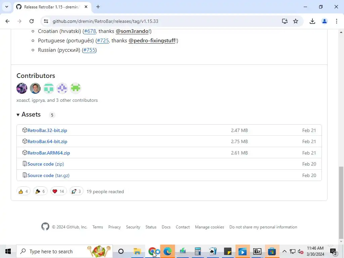Open File Explorer from the taskbar

137,251
